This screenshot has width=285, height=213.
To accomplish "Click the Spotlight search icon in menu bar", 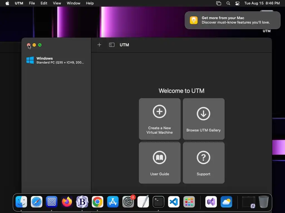I will (x=228, y=3).
